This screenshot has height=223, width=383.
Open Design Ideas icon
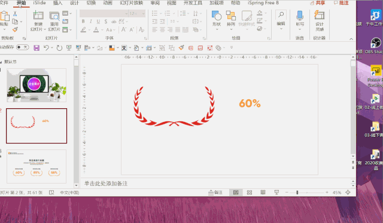click(319, 16)
